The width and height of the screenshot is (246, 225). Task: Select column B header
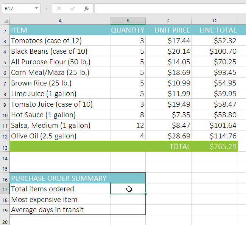coord(128,21)
